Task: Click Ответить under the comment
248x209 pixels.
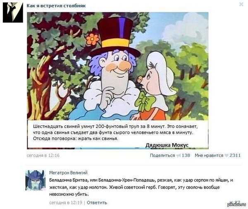Action: click(97, 202)
